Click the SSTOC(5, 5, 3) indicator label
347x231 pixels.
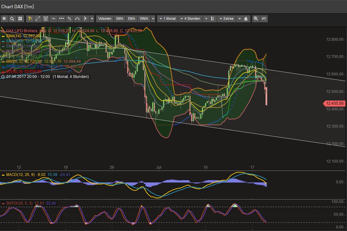[x=19, y=203]
